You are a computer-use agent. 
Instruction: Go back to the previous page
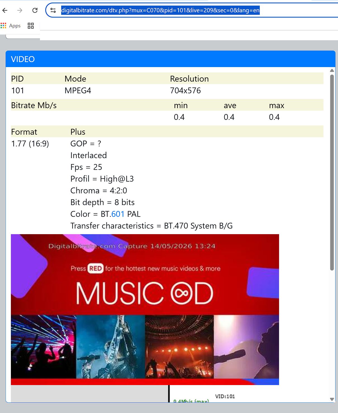pos(5,10)
